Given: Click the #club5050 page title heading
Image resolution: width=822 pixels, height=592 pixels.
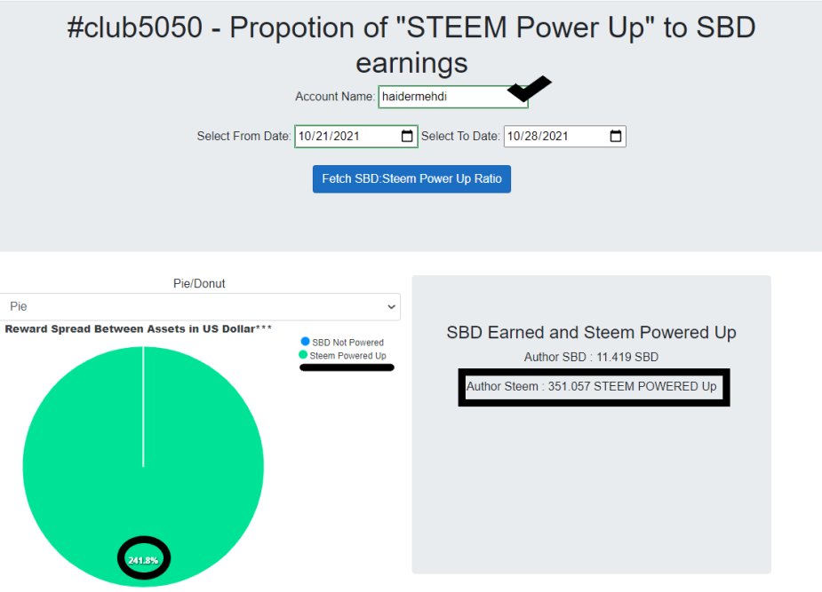Looking at the screenshot, I should pos(411,45).
